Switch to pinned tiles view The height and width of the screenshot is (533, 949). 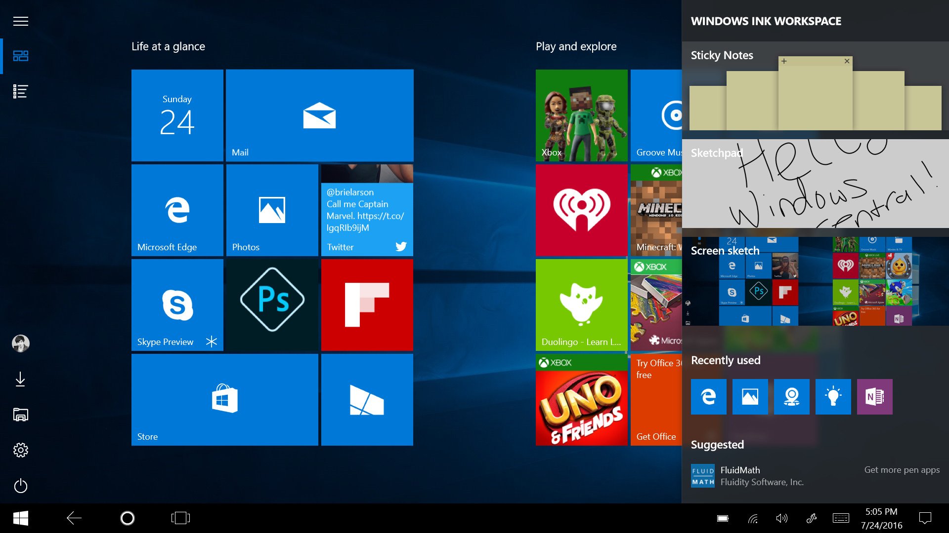tap(20, 56)
